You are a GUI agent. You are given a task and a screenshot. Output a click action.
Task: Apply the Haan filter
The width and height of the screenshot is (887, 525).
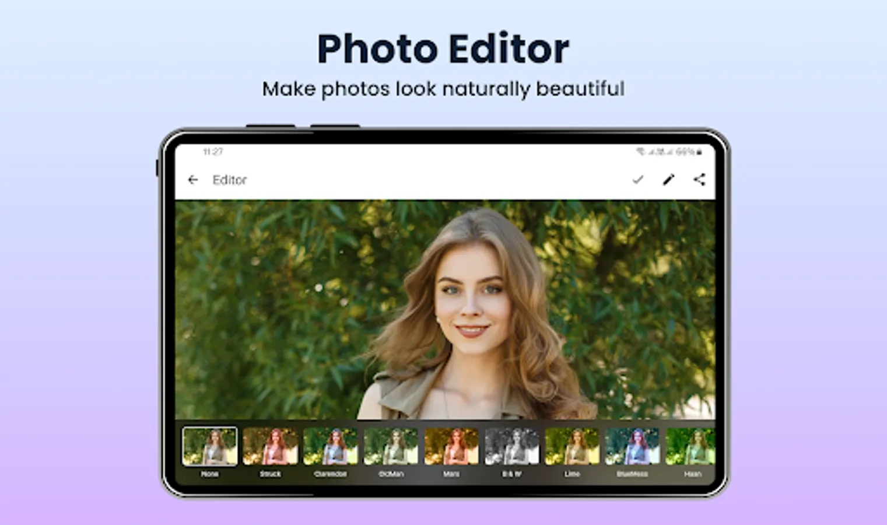692,446
